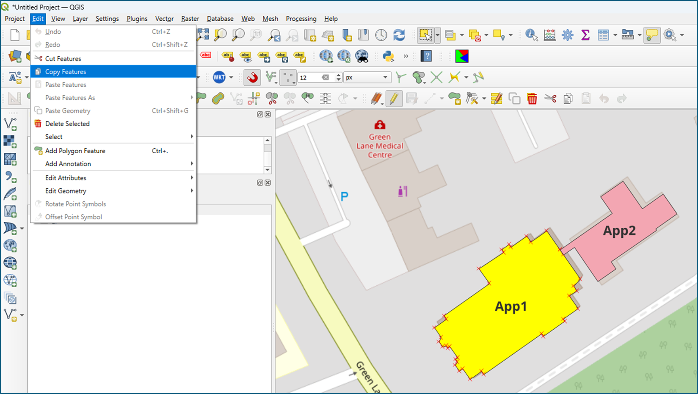
Task: Click the Add Polygon Feature toolbar icon
Action: click(x=455, y=99)
